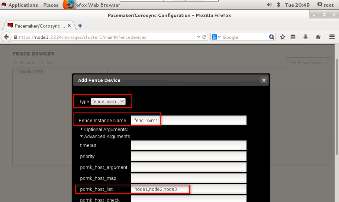Screen dimensions: 339x202
Task: Click the Fence Instance Name field
Action: pos(189,120)
